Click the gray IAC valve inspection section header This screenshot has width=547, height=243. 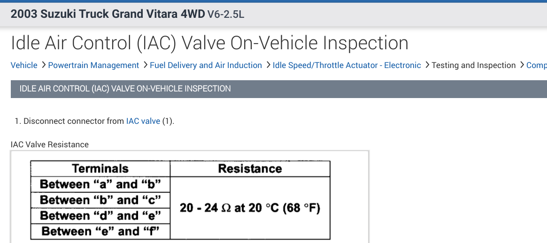click(x=278, y=88)
